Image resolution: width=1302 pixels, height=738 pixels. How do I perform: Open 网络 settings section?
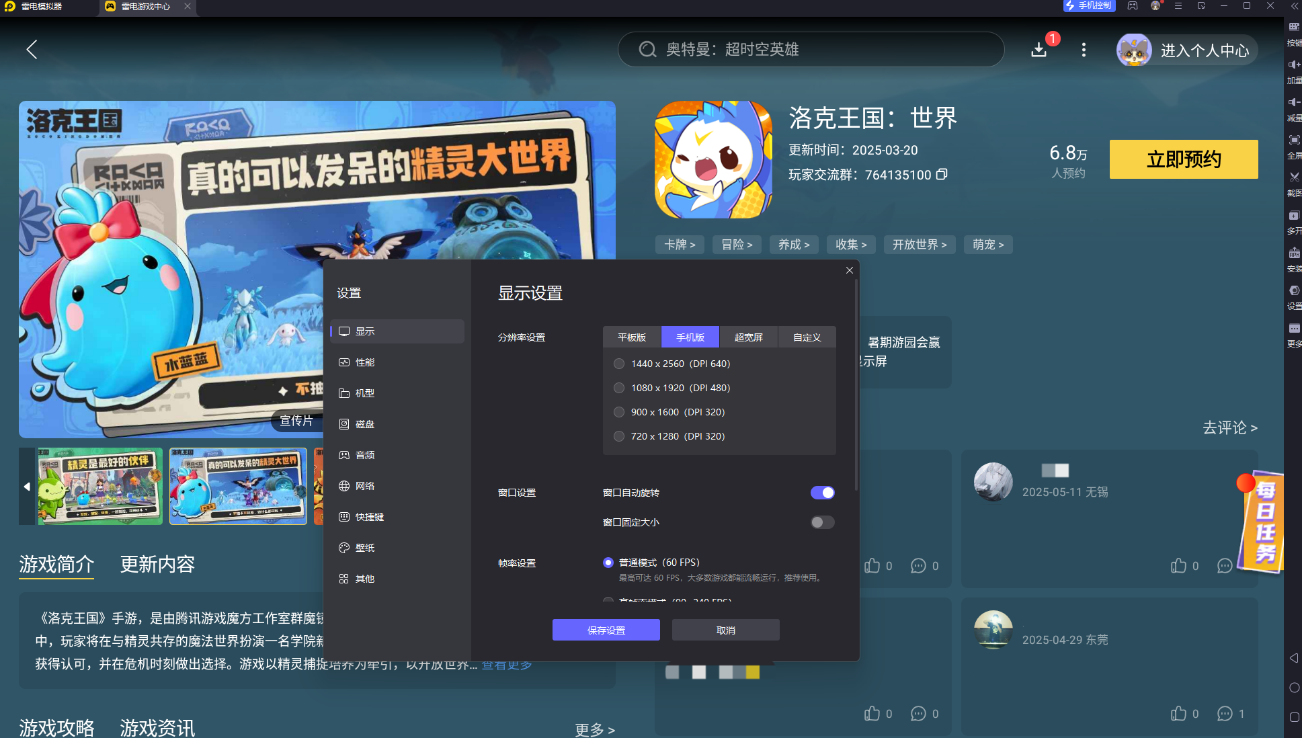click(397, 486)
